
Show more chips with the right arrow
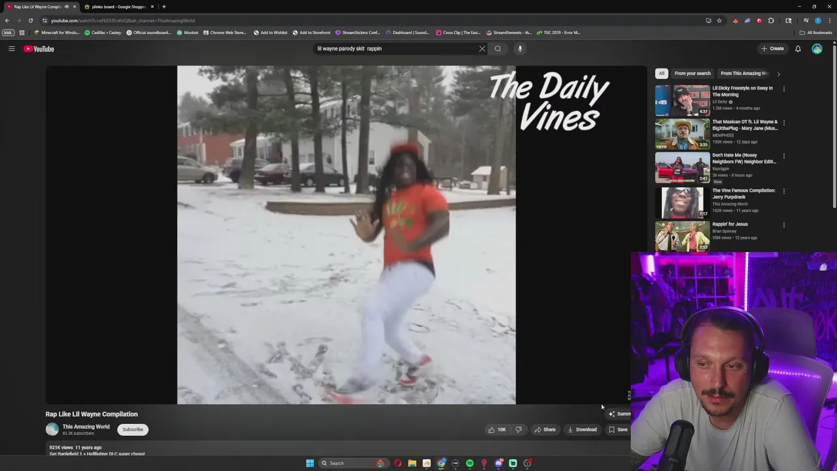[x=778, y=74]
